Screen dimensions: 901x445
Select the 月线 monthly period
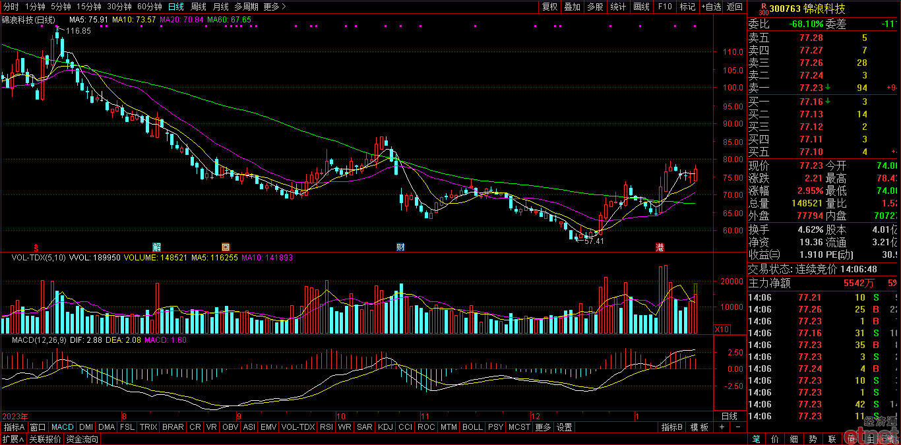coord(220,7)
